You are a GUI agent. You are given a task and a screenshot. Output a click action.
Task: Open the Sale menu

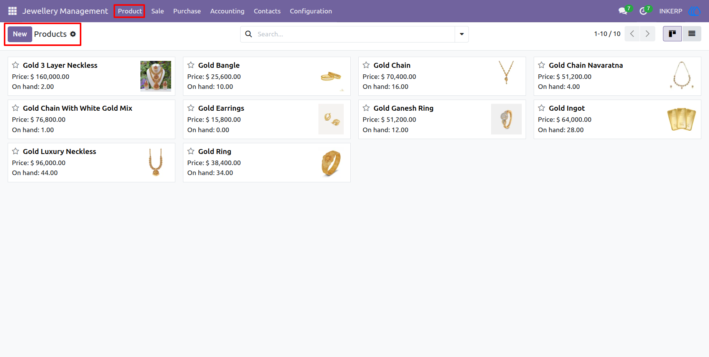[x=157, y=11]
